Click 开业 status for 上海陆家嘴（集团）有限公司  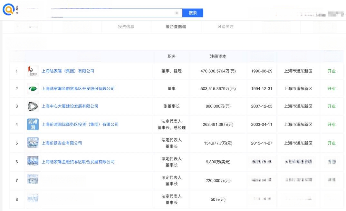tap(332, 71)
